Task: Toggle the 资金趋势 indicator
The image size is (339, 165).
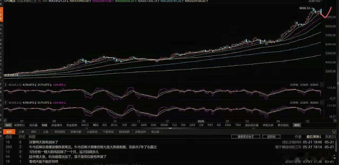Action: tap(72, 125)
